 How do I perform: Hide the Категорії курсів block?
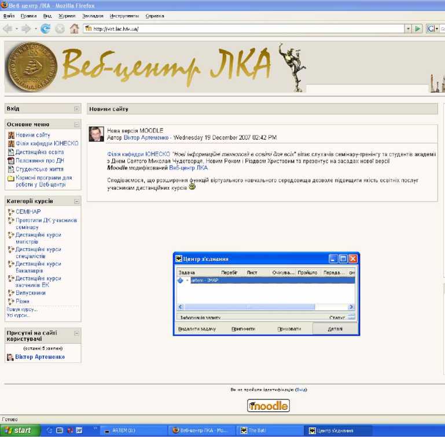[x=76, y=201]
